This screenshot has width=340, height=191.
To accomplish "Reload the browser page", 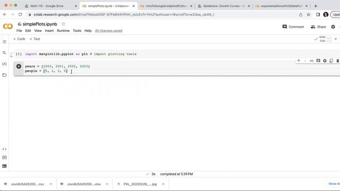I will coord(20,14).
